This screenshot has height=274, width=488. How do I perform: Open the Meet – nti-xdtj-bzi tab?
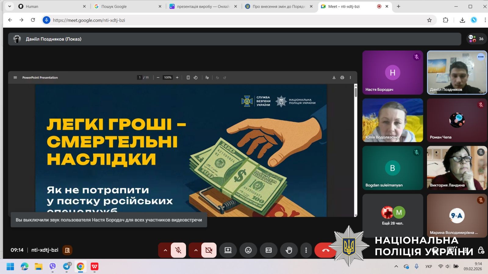345,6
